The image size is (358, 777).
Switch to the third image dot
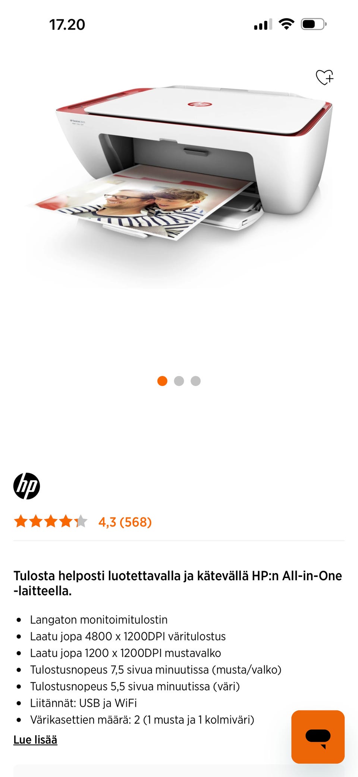coord(196,381)
